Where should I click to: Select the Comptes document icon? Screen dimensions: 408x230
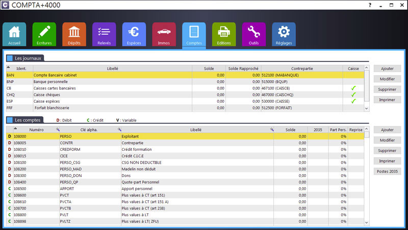click(194, 34)
